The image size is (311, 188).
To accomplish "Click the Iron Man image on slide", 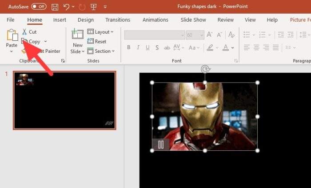I will (205, 117).
